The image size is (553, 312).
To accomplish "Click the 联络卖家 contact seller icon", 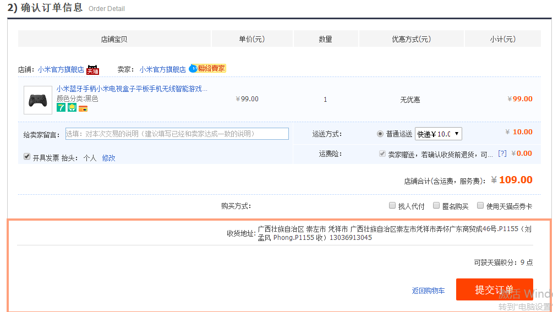I will coord(207,68).
